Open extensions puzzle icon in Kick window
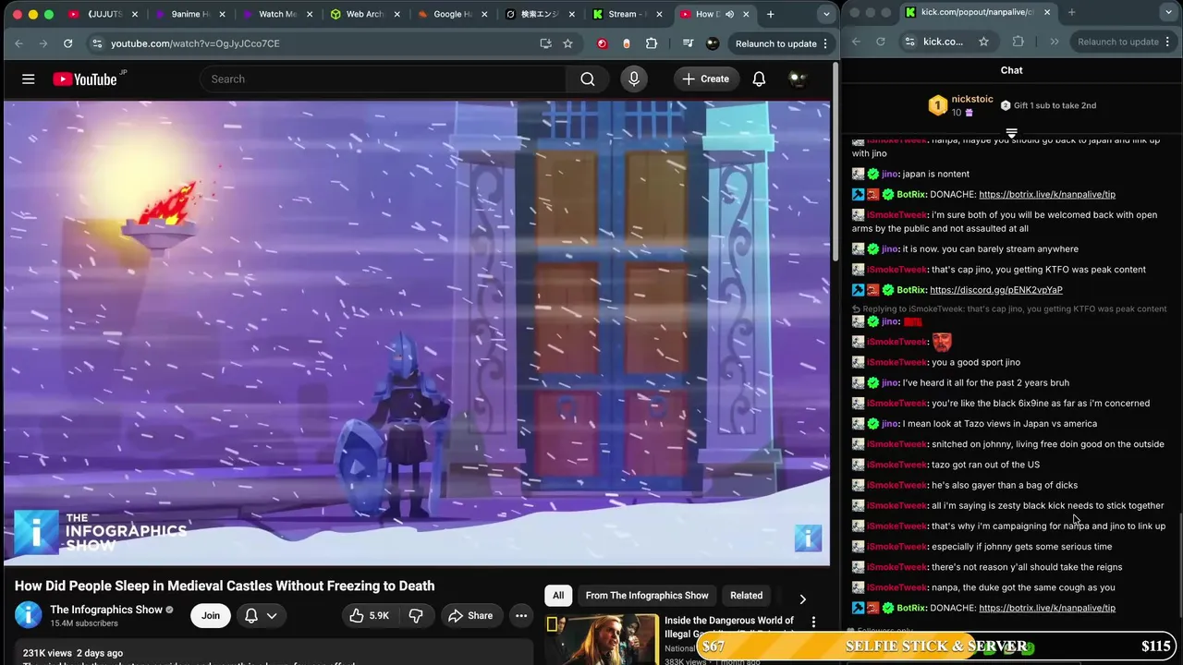Image resolution: width=1183 pixels, height=665 pixels. pos(1018,42)
